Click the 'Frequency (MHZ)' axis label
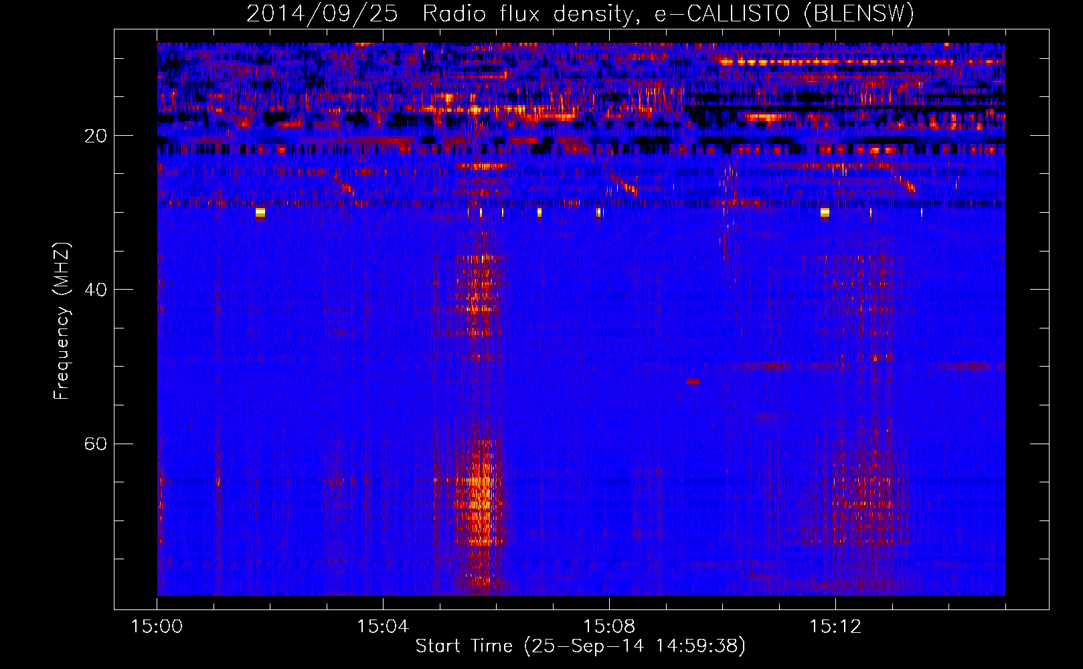This screenshot has width=1083, height=669. tap(61, 321)
